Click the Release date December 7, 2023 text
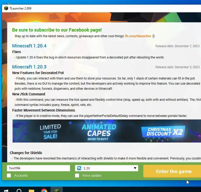Viewport: 201px width, 192px height. point(178,46)
